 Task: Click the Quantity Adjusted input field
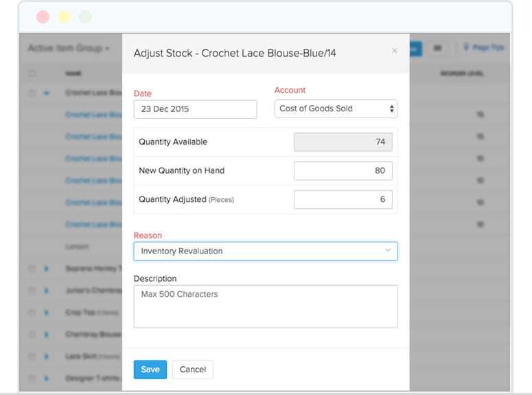click(343, 199)
